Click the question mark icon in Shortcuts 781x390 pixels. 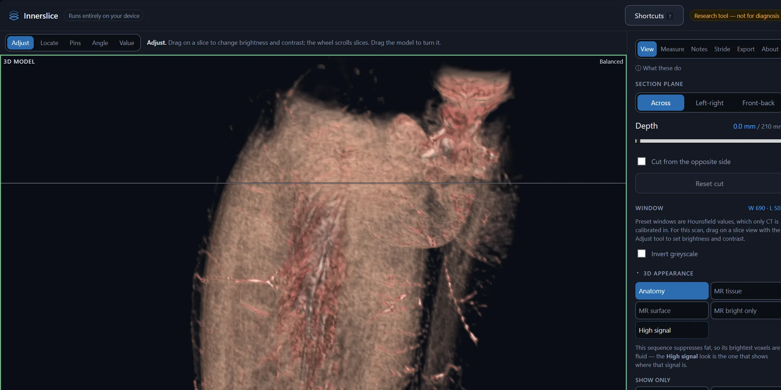[x=670, y=16]
